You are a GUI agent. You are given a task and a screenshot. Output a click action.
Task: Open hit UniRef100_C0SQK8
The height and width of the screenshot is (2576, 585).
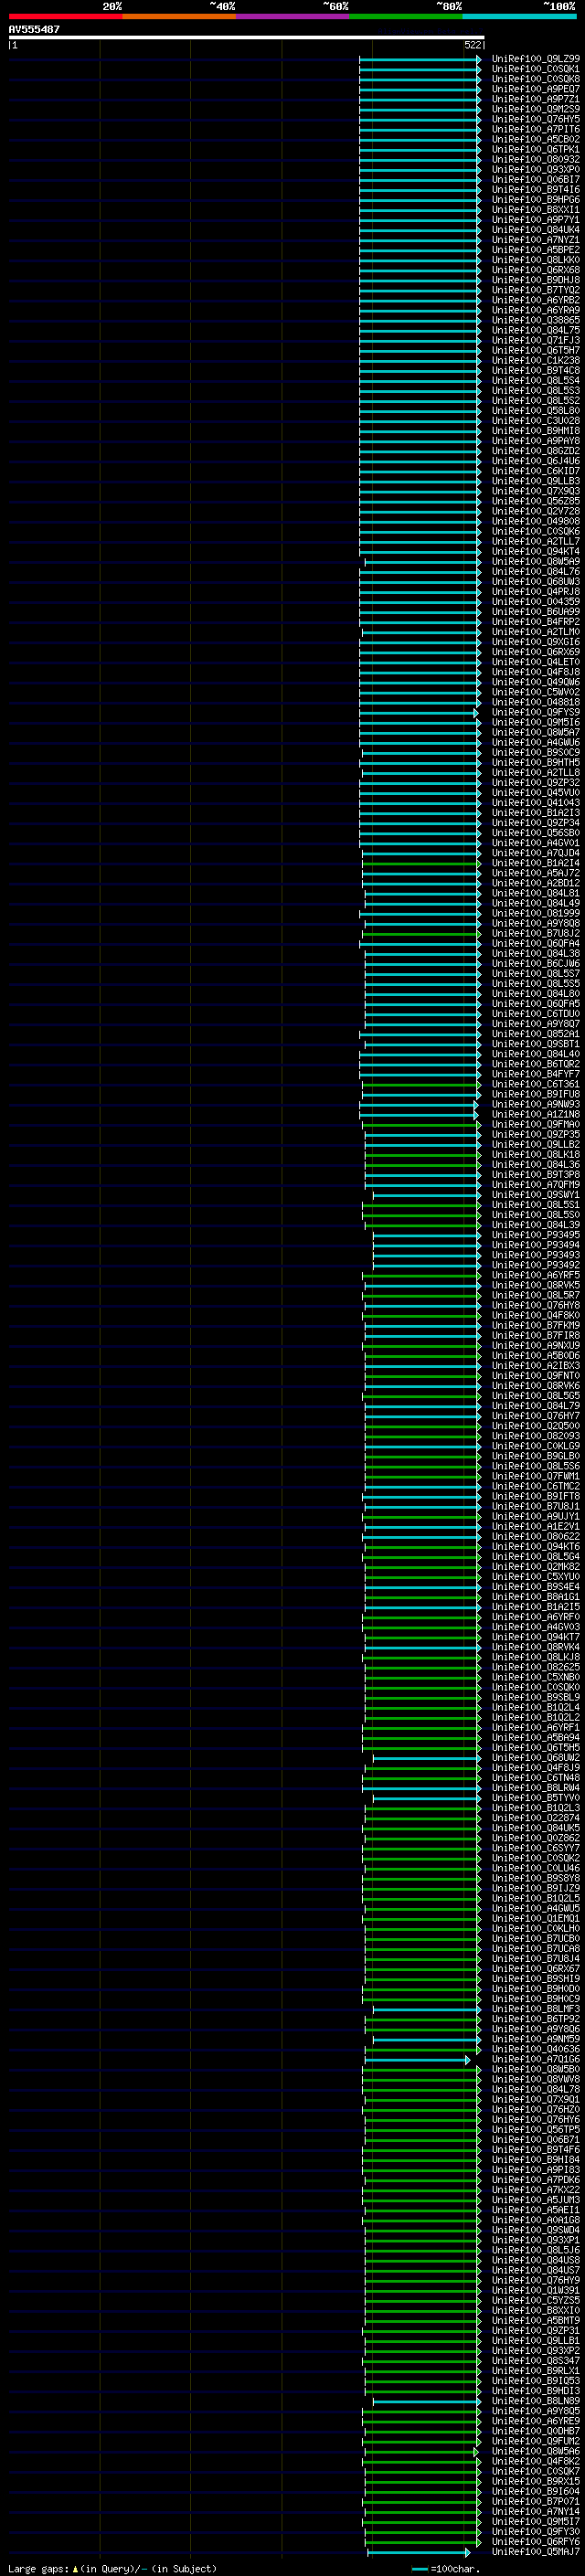pos(536,79)
